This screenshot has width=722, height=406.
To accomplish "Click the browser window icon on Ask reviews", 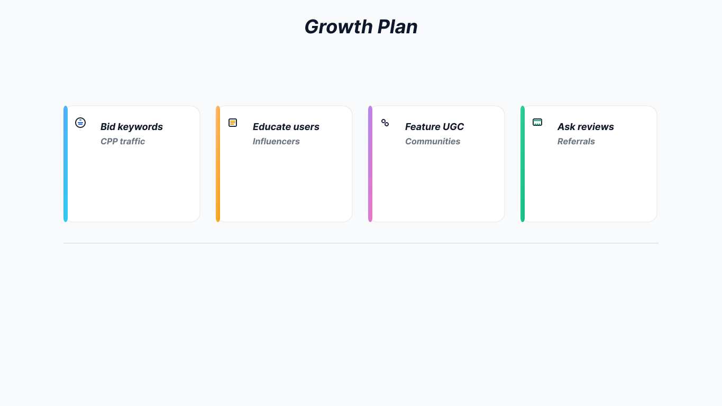I will [x=537, y=122].
